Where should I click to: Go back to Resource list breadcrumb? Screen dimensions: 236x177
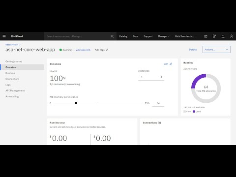12,45
